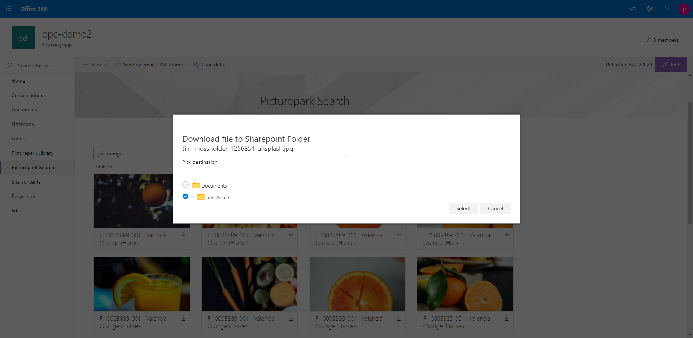This screenshot has width=693, height=338.
Task: Open Conversations in left navigation
Action: click(27, 95)
